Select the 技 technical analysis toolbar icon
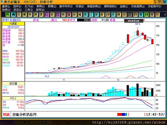Screen dimensions: 167x125 point(157,14)
